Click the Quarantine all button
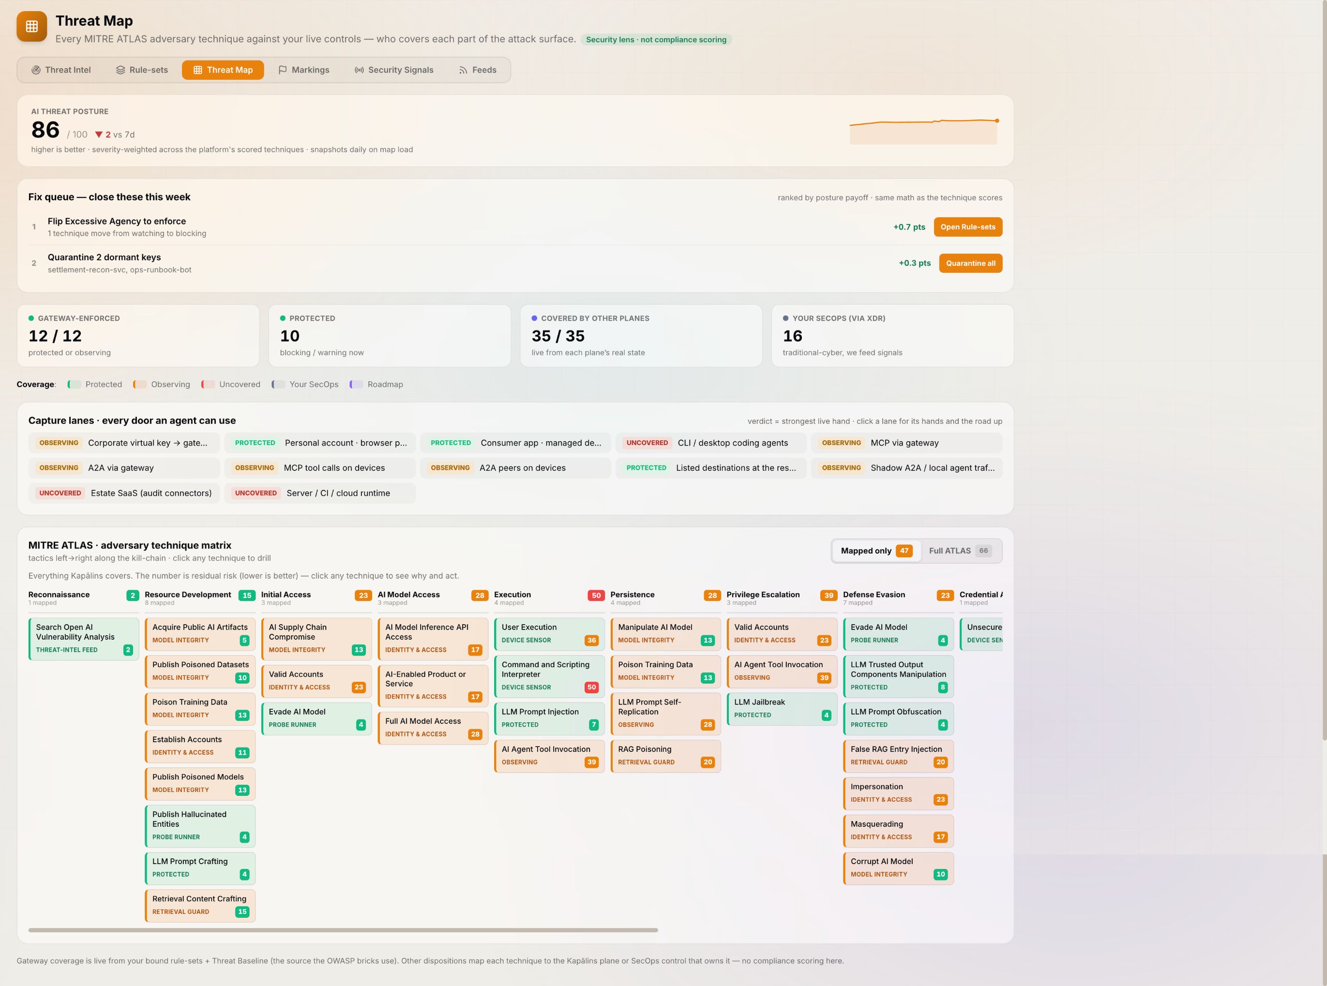Viewport: 1327px width, 986px height. click(970, 263)
